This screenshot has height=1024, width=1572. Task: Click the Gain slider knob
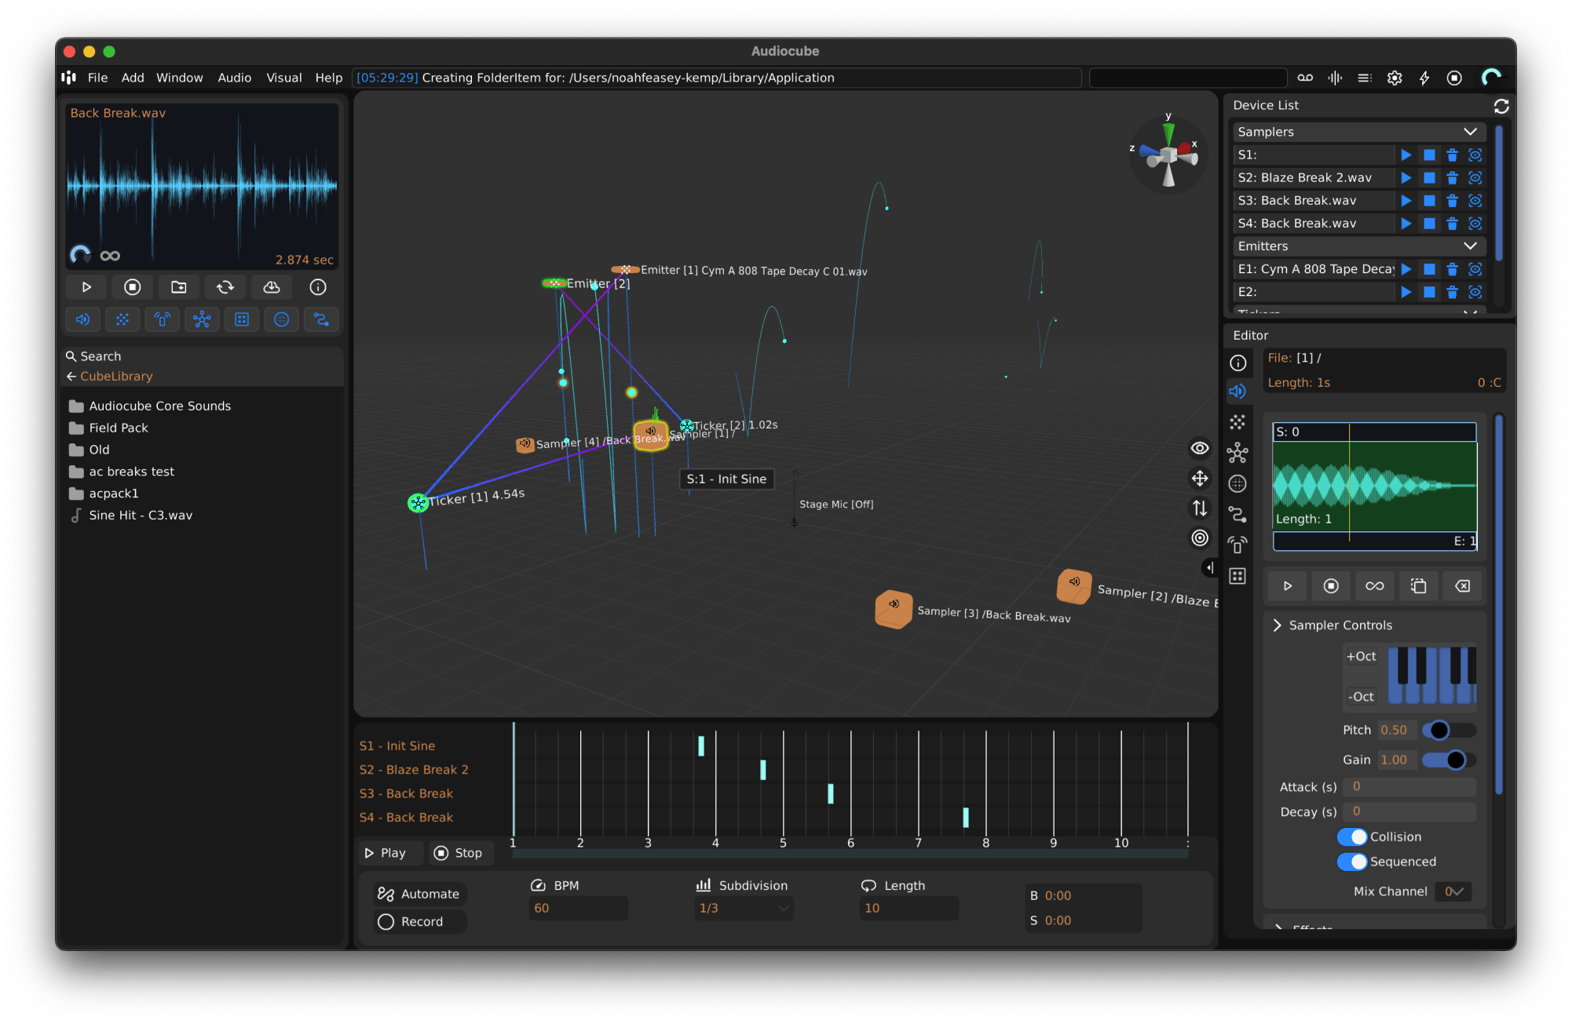coord(1455,760)
